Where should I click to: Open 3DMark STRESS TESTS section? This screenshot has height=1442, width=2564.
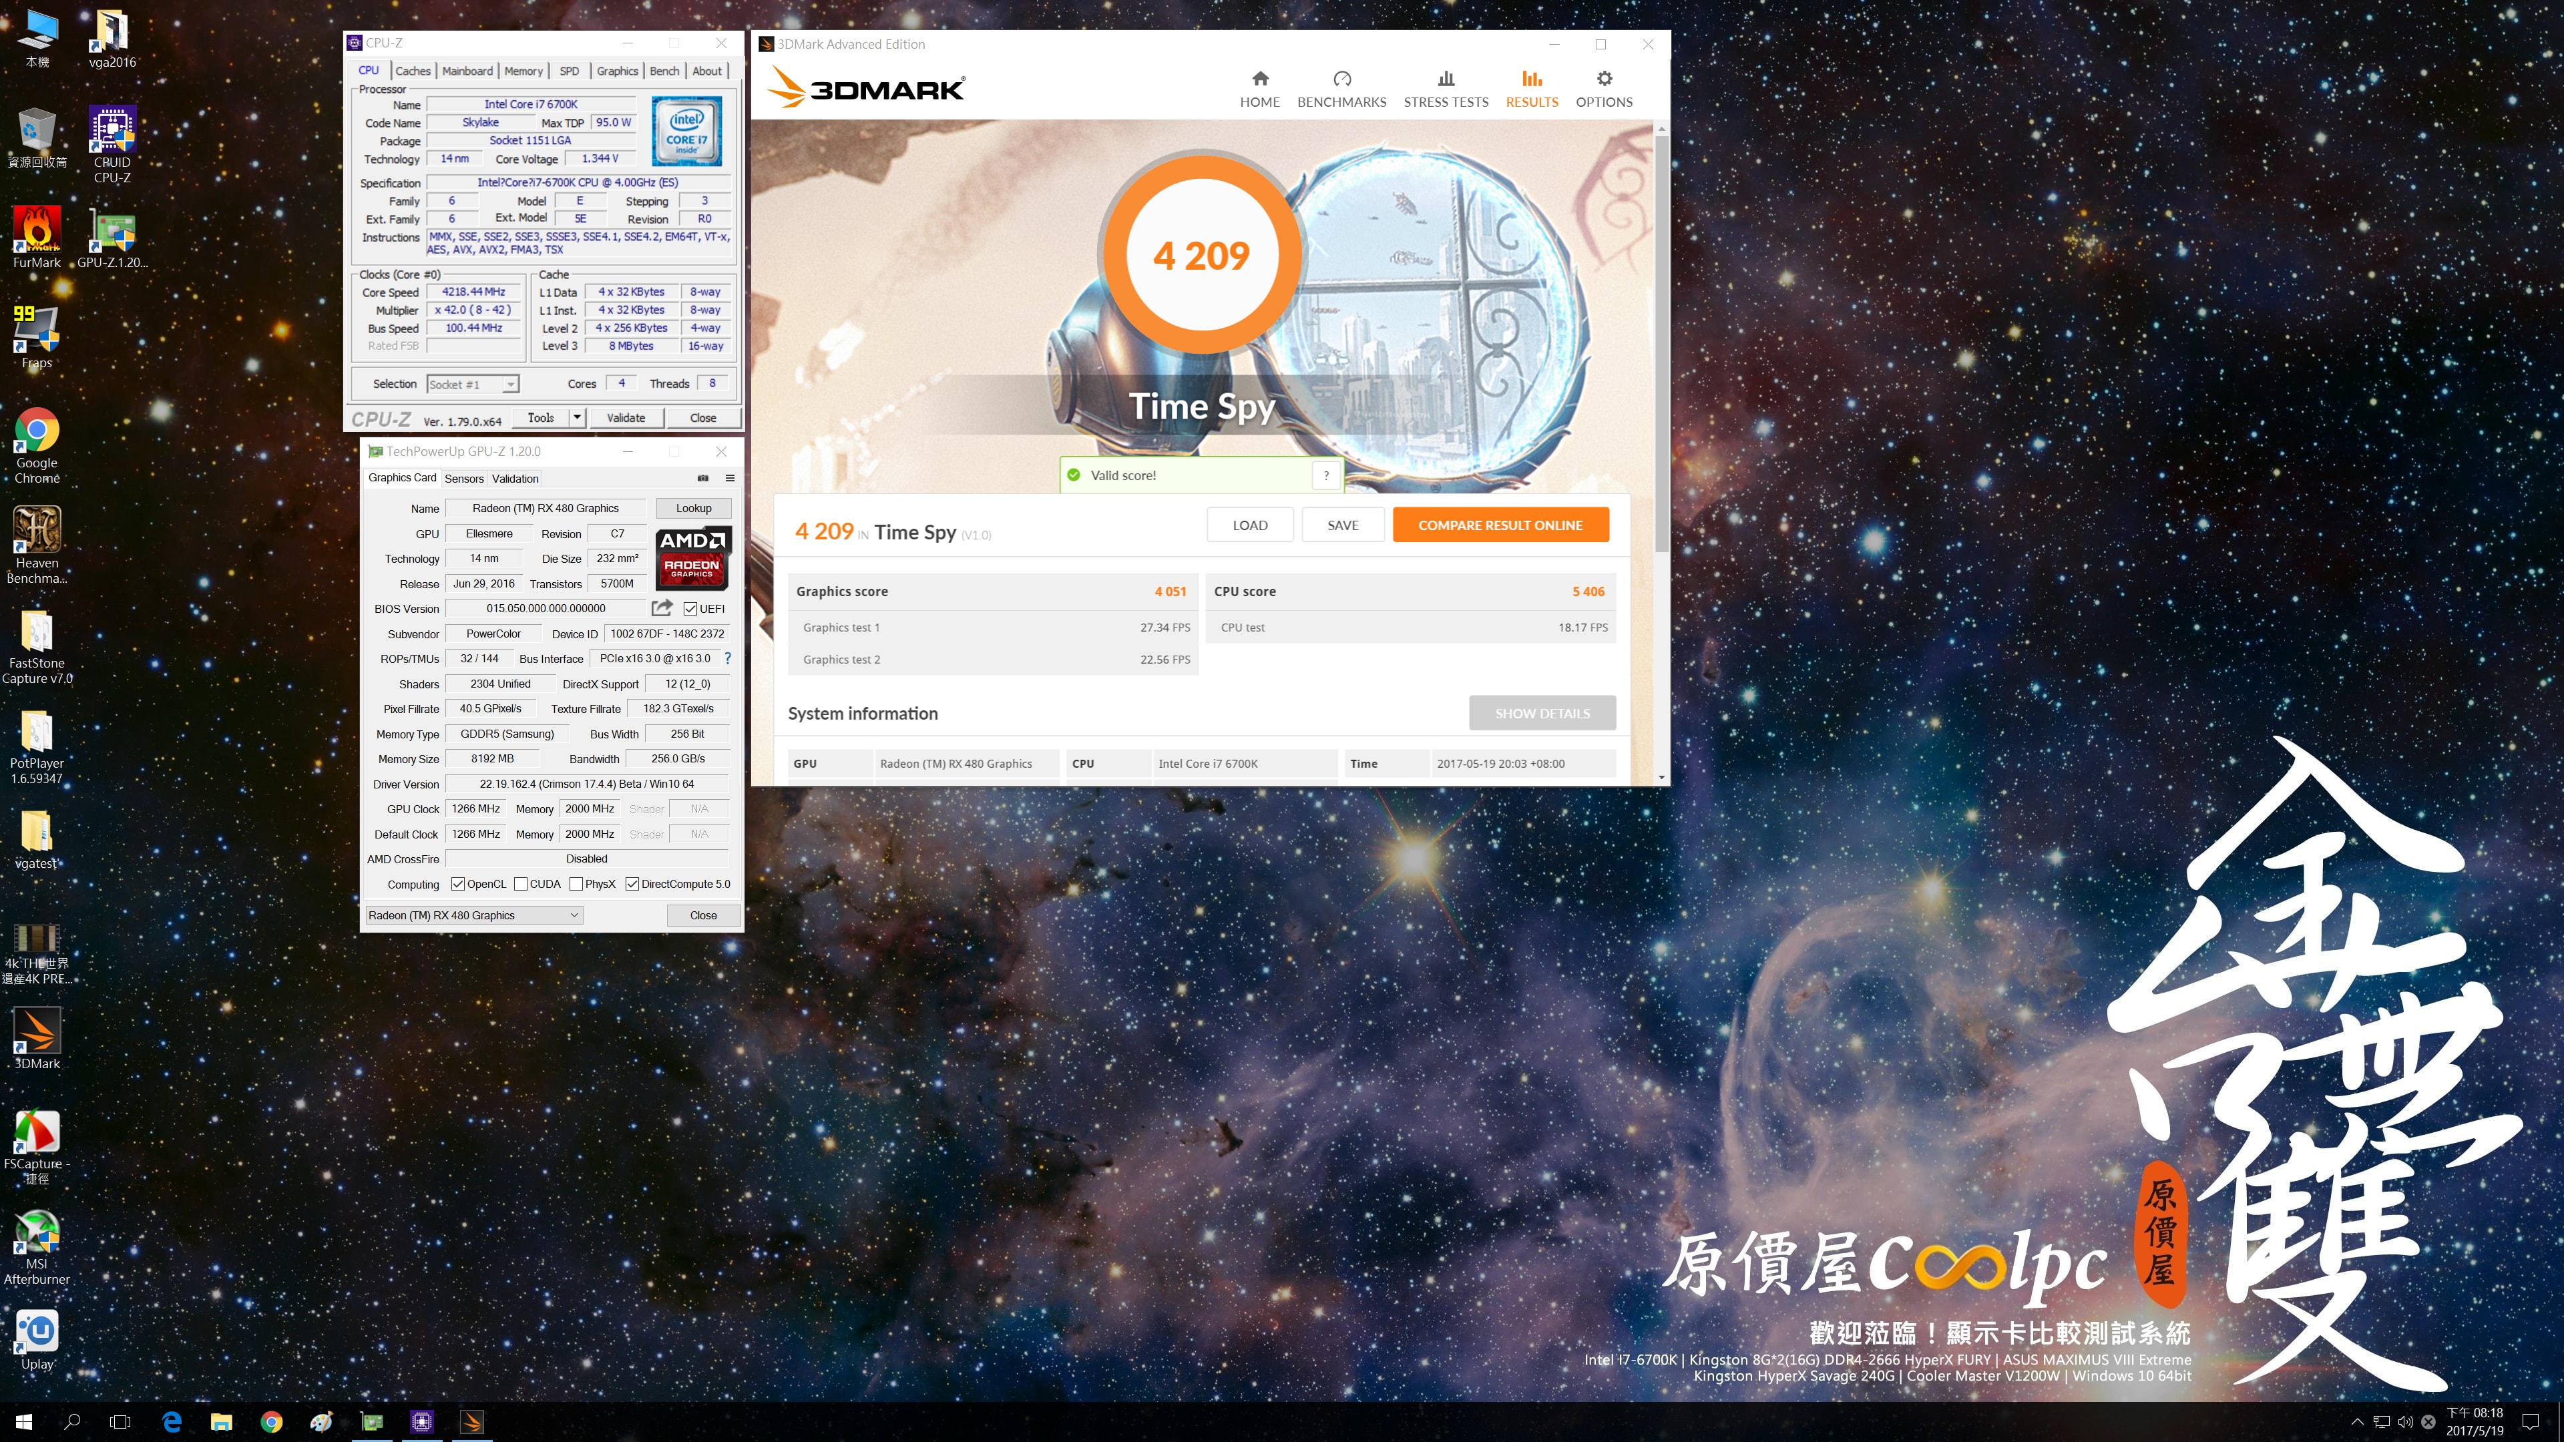(x=1445, y=89)
